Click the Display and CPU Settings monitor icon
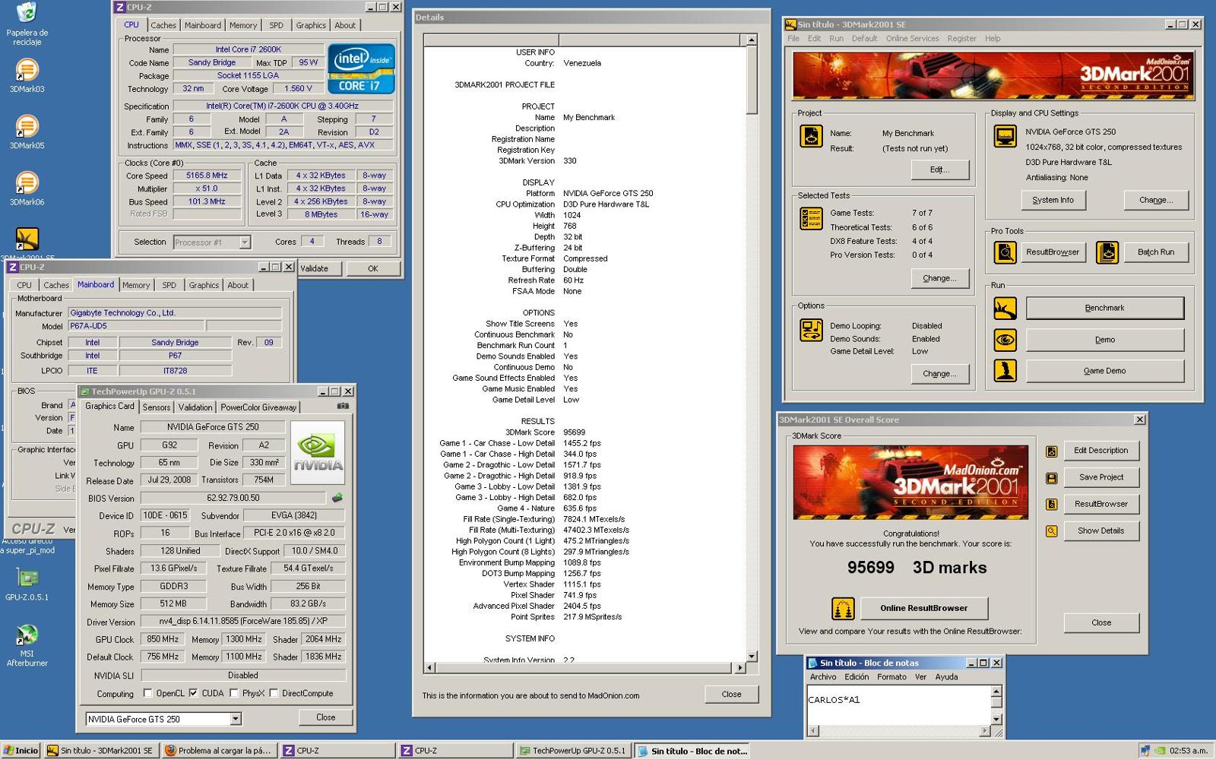 click(1005, 136)
